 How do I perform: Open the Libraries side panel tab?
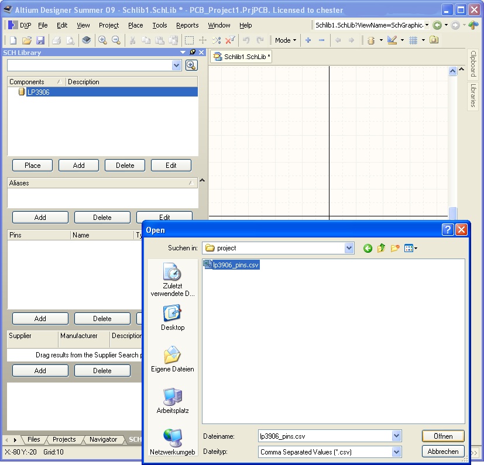click(x=473, y=96)
